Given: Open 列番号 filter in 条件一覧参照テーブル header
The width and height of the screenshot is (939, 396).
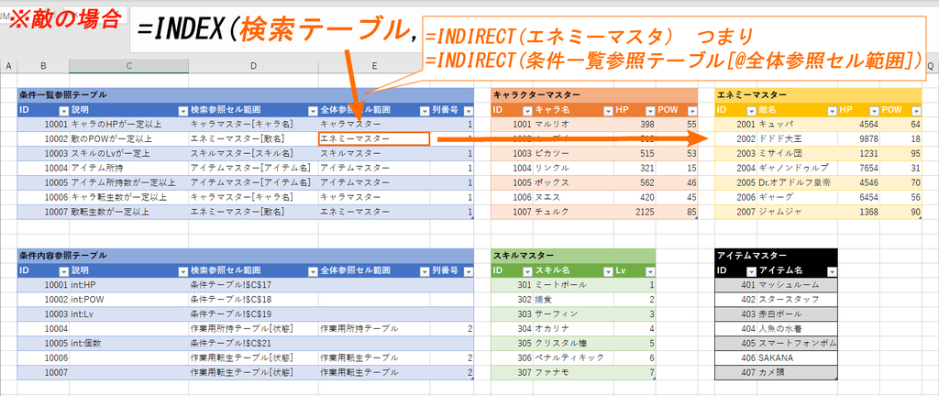Looking at the screenshot, I should click(469, 110).
